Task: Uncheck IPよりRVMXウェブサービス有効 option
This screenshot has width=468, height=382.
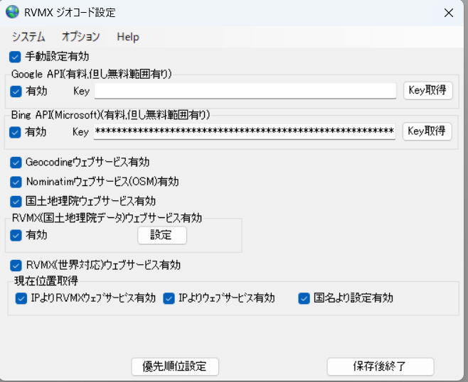Action: pos(21,298)
